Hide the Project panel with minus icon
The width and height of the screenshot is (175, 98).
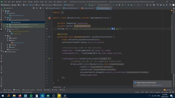click(x=43, y=8)
